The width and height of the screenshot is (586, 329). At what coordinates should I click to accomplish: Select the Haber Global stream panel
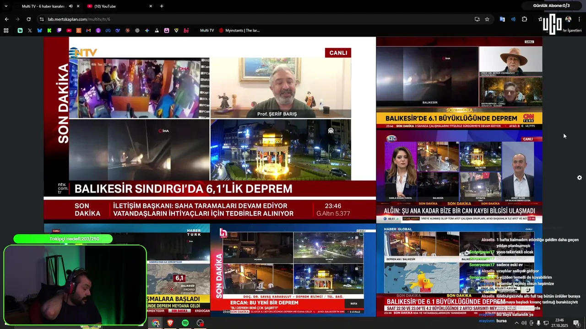tap(459, 270)
